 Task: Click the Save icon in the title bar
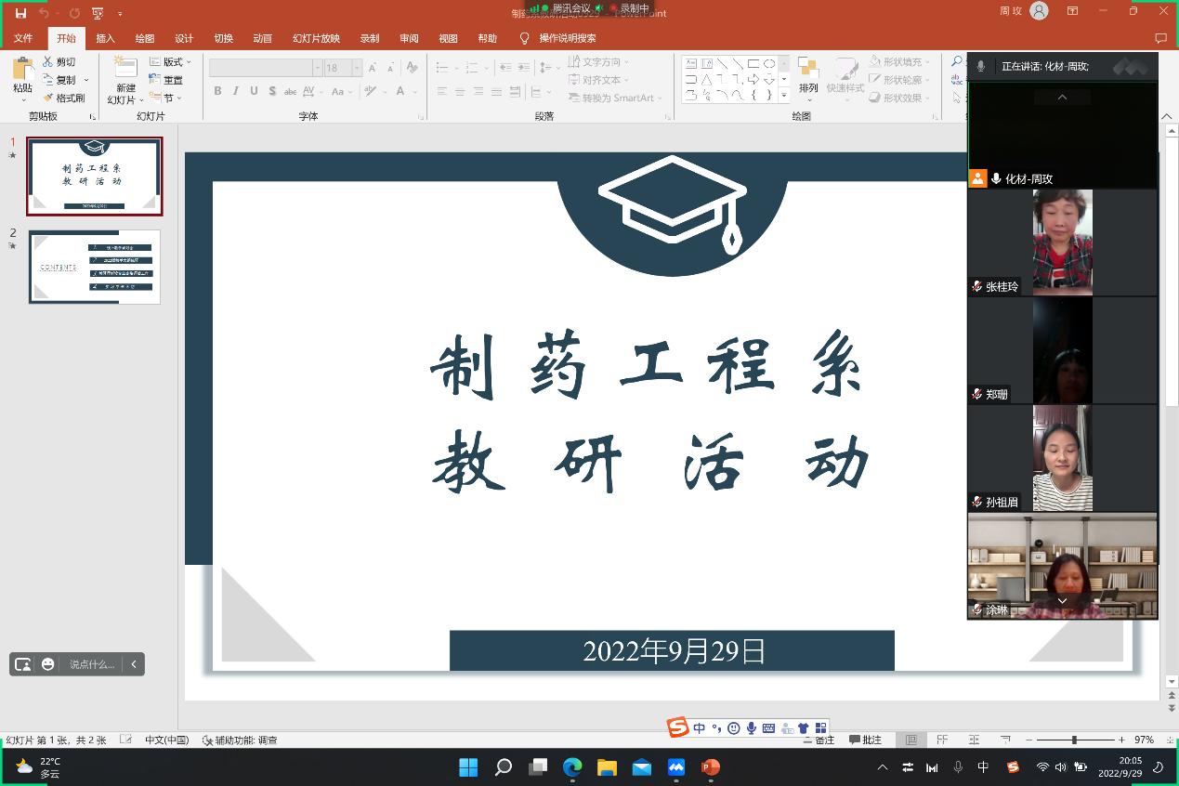(x=20, y=13)
